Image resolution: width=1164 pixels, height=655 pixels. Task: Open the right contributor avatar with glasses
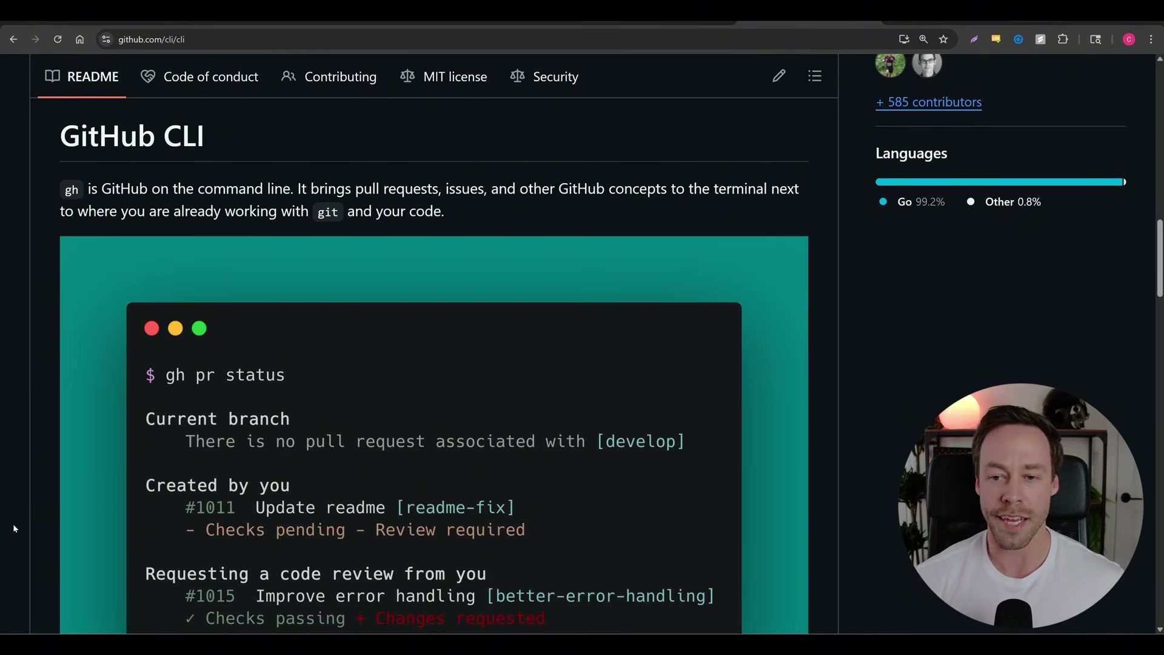pos(927,63)
